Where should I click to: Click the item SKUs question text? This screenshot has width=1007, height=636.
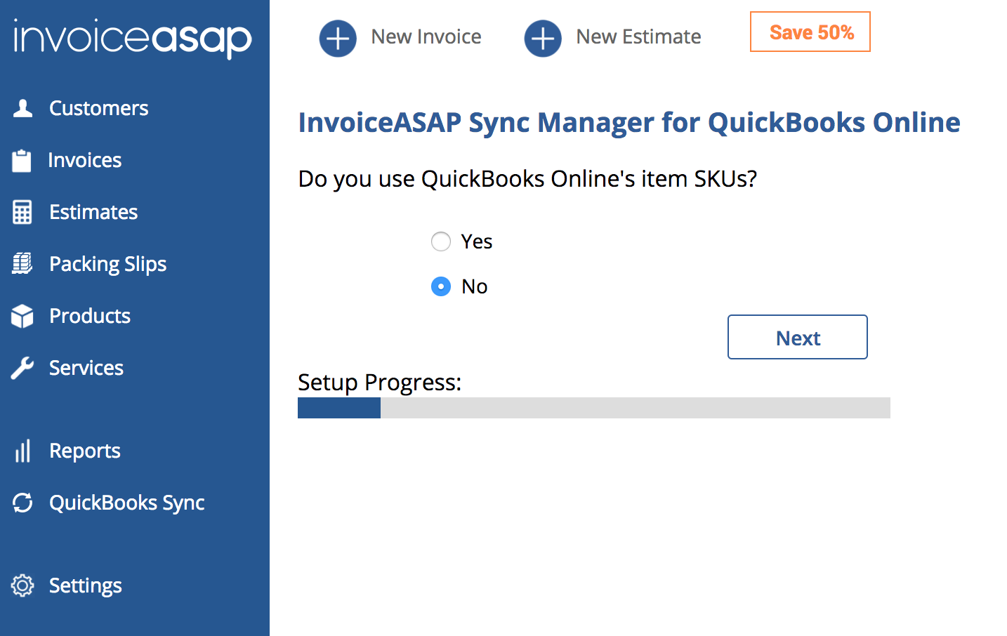point(527,179)
